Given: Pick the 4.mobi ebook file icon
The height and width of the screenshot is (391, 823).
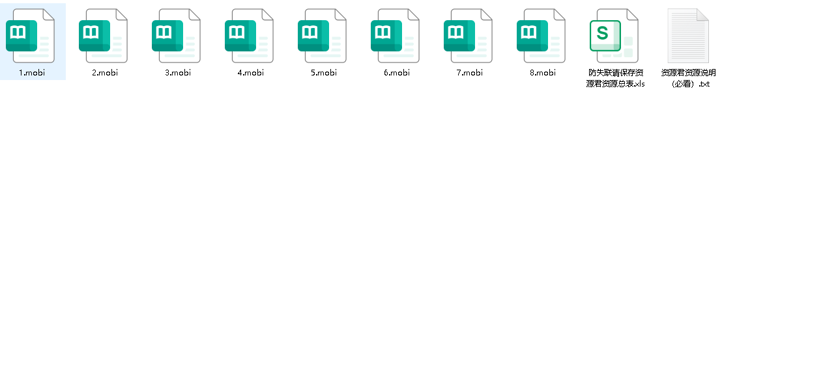Looking at the screenshot, I should tap(250, 36).
